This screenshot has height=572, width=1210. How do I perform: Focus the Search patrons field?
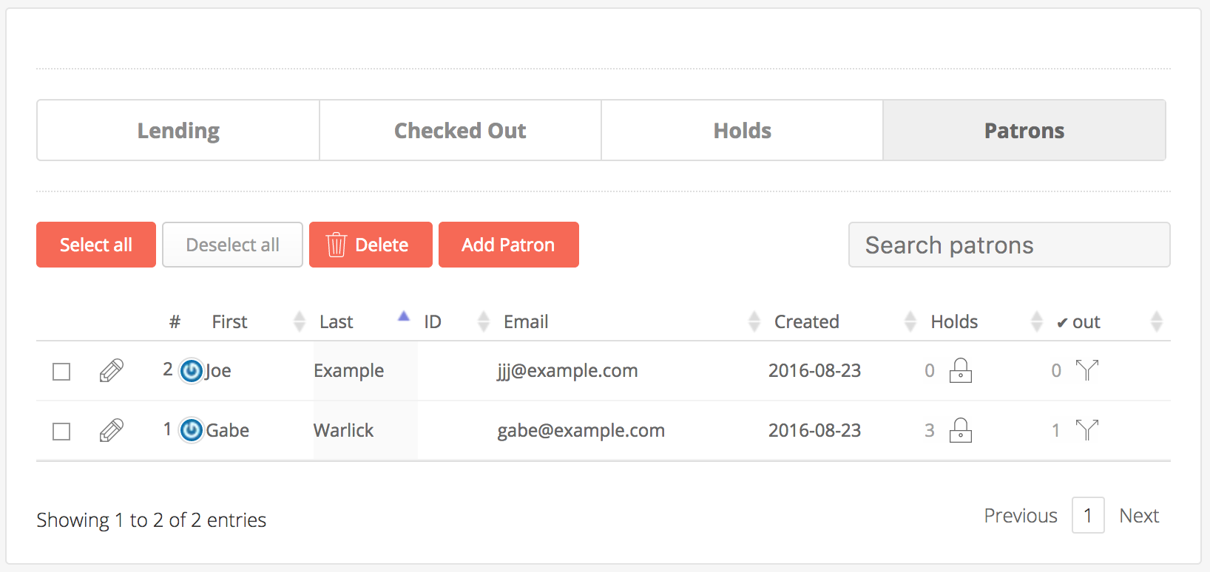coord(1009,245)
